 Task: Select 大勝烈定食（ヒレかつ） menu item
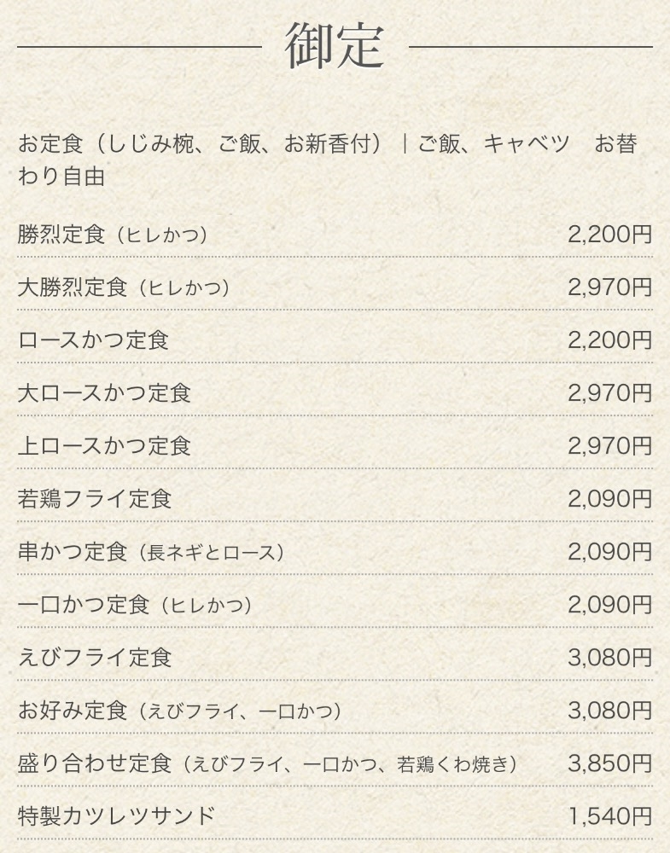pos(124,287)
